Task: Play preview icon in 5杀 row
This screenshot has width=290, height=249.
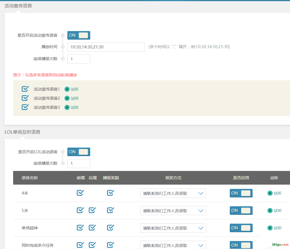Action: 270,211
